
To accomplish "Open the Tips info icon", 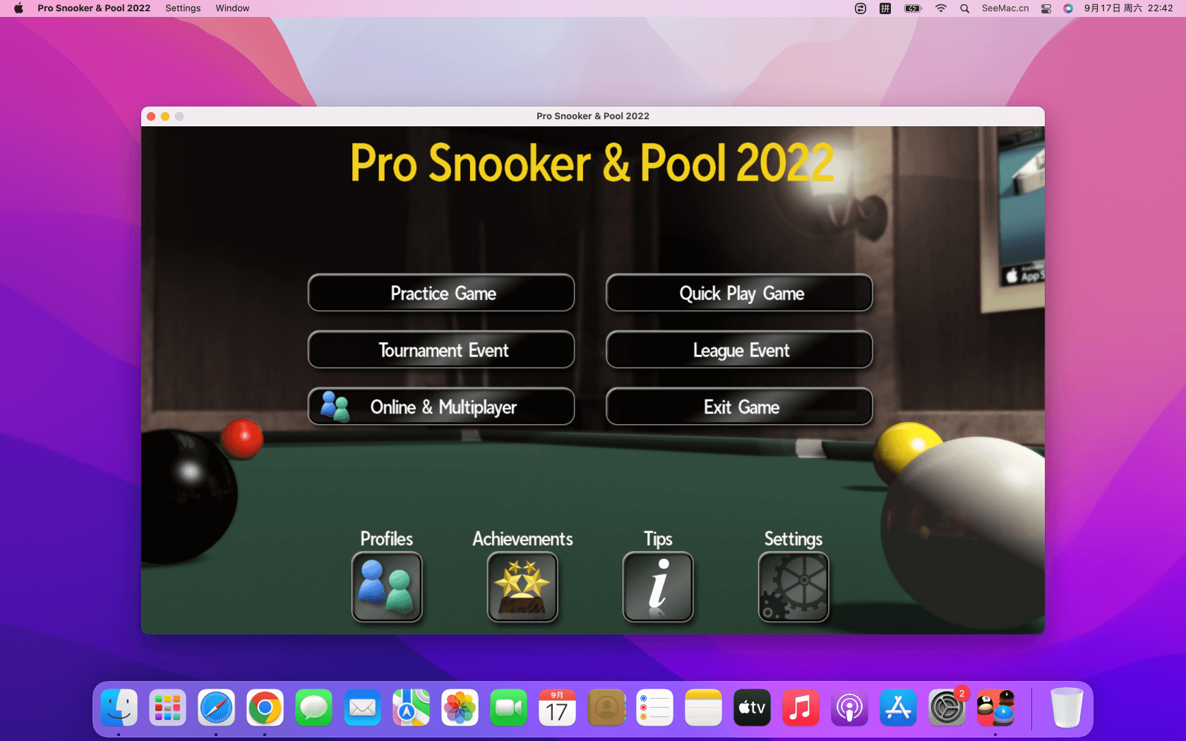I will 658,587.
